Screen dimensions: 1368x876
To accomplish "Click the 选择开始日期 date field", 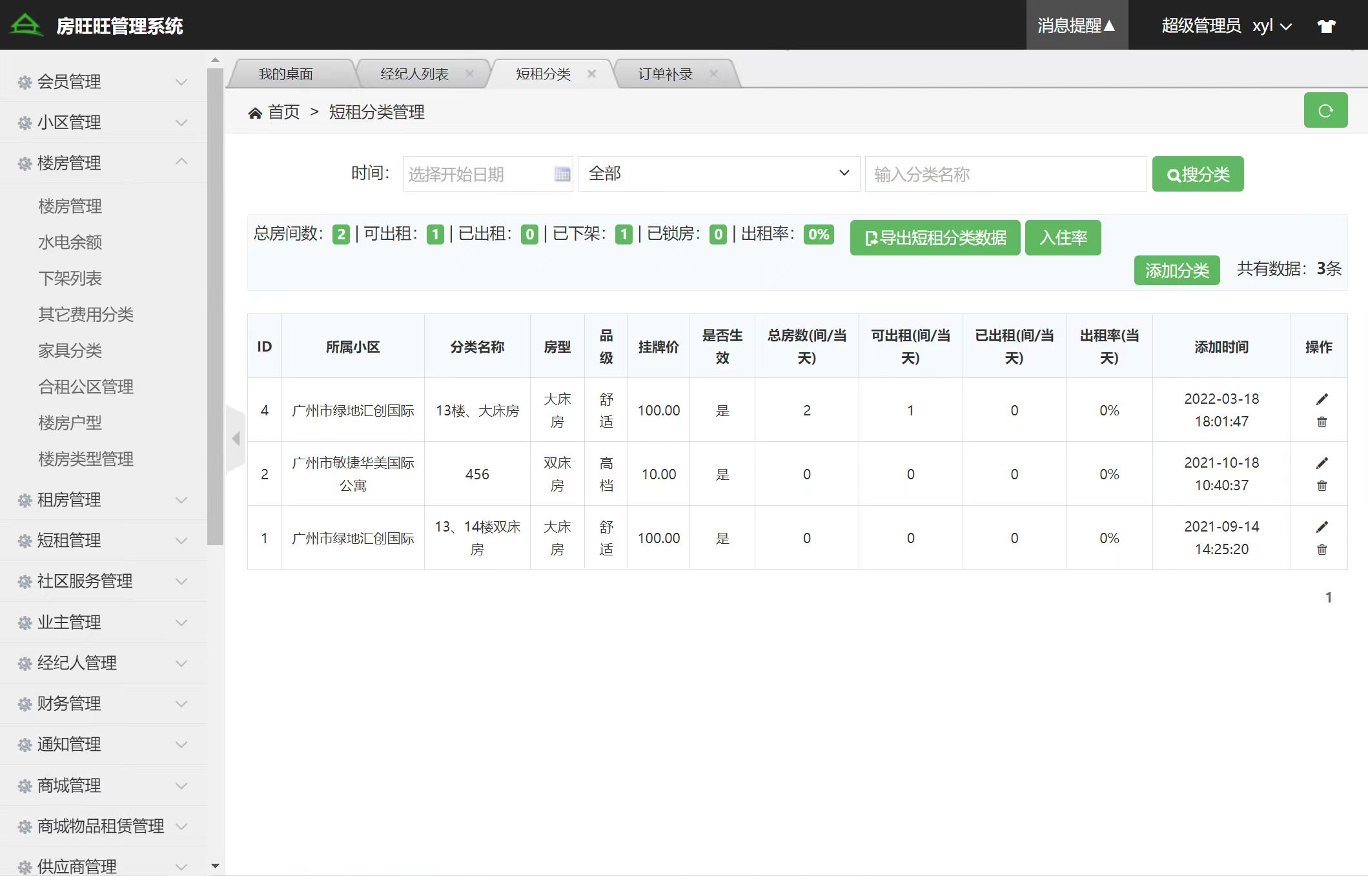I will pyautogui.click(x=488, y=174).
